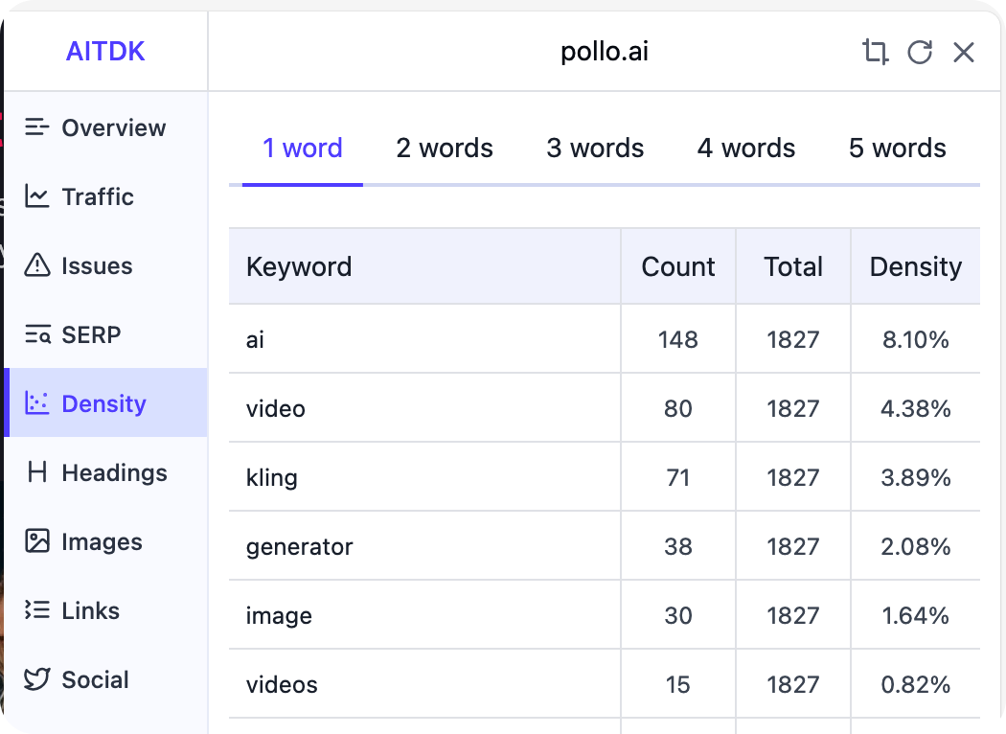Open the Traffic section
This screenshot has width=1006, height=734.
click(x=105, y=196)
